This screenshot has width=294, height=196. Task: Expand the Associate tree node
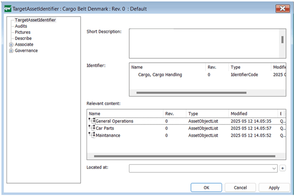click(11, 44)
